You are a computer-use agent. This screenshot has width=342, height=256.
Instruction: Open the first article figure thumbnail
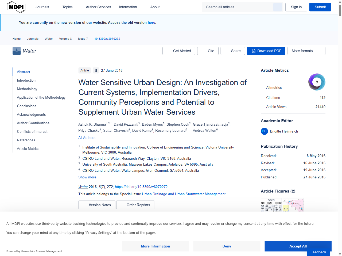pyautogui.click(x=271, y=205)
